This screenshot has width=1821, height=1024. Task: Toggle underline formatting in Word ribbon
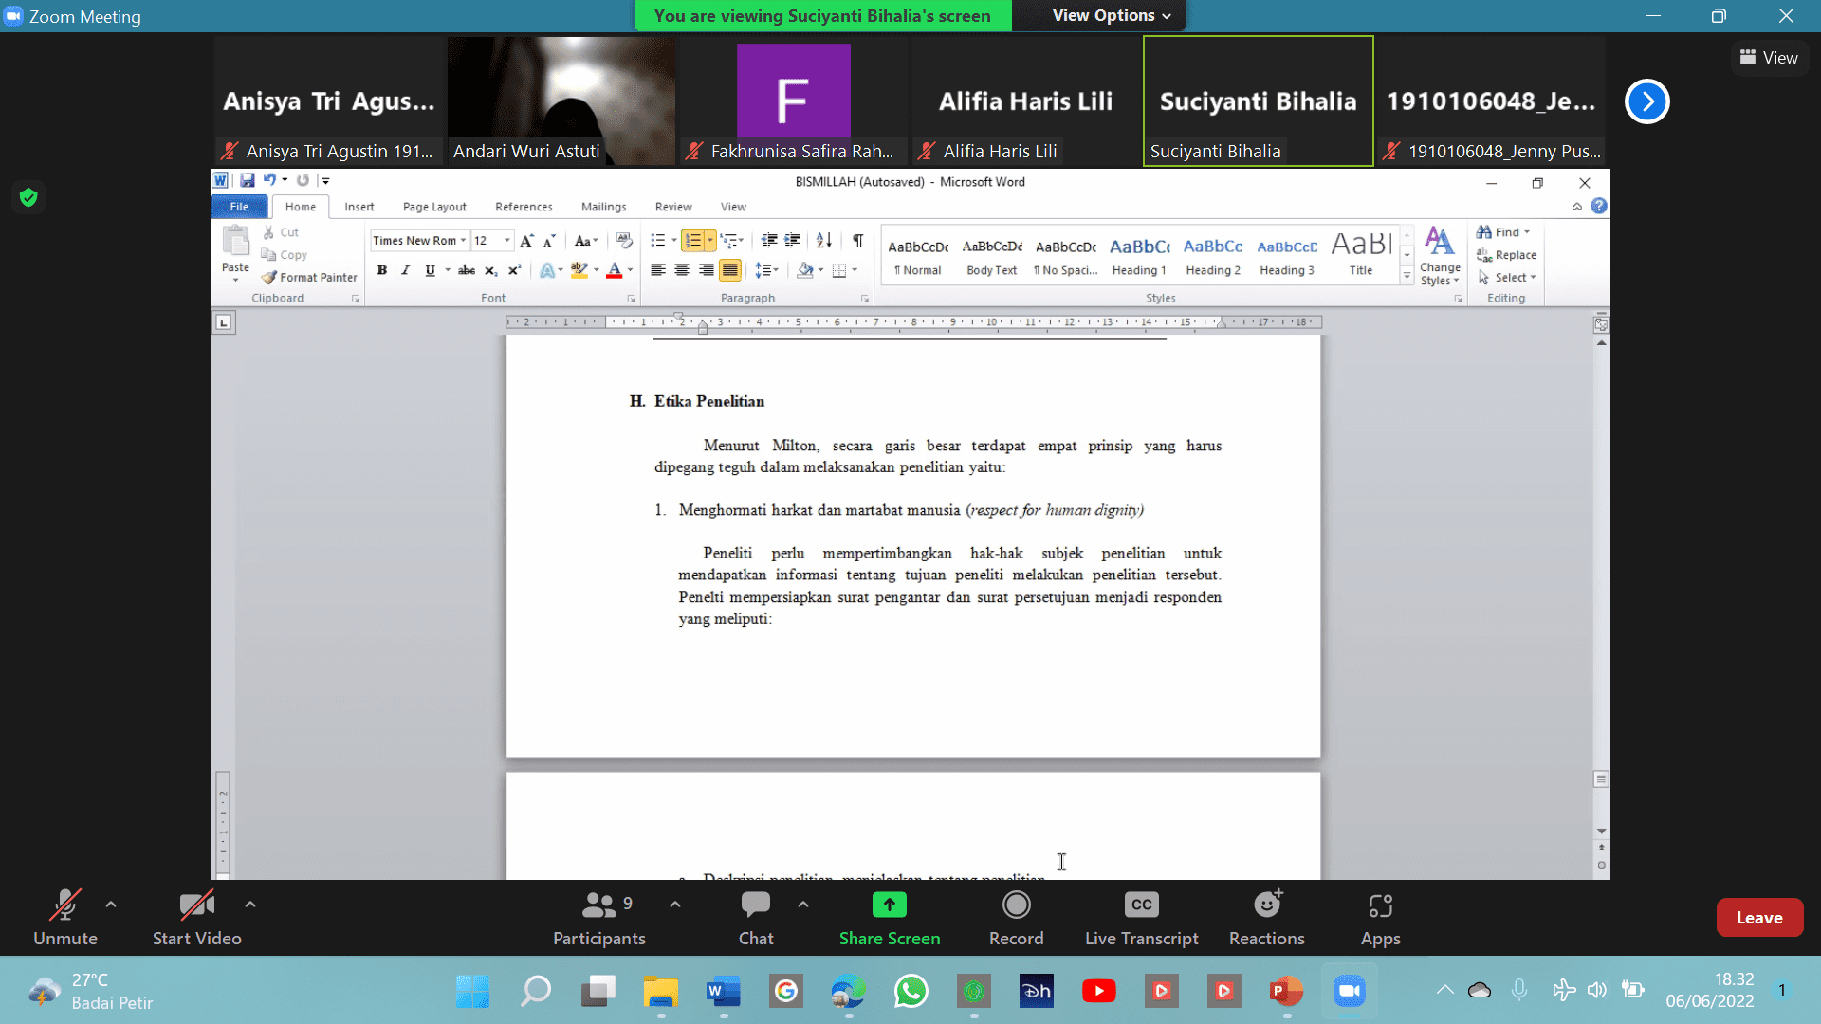click(x=431, y=270)
